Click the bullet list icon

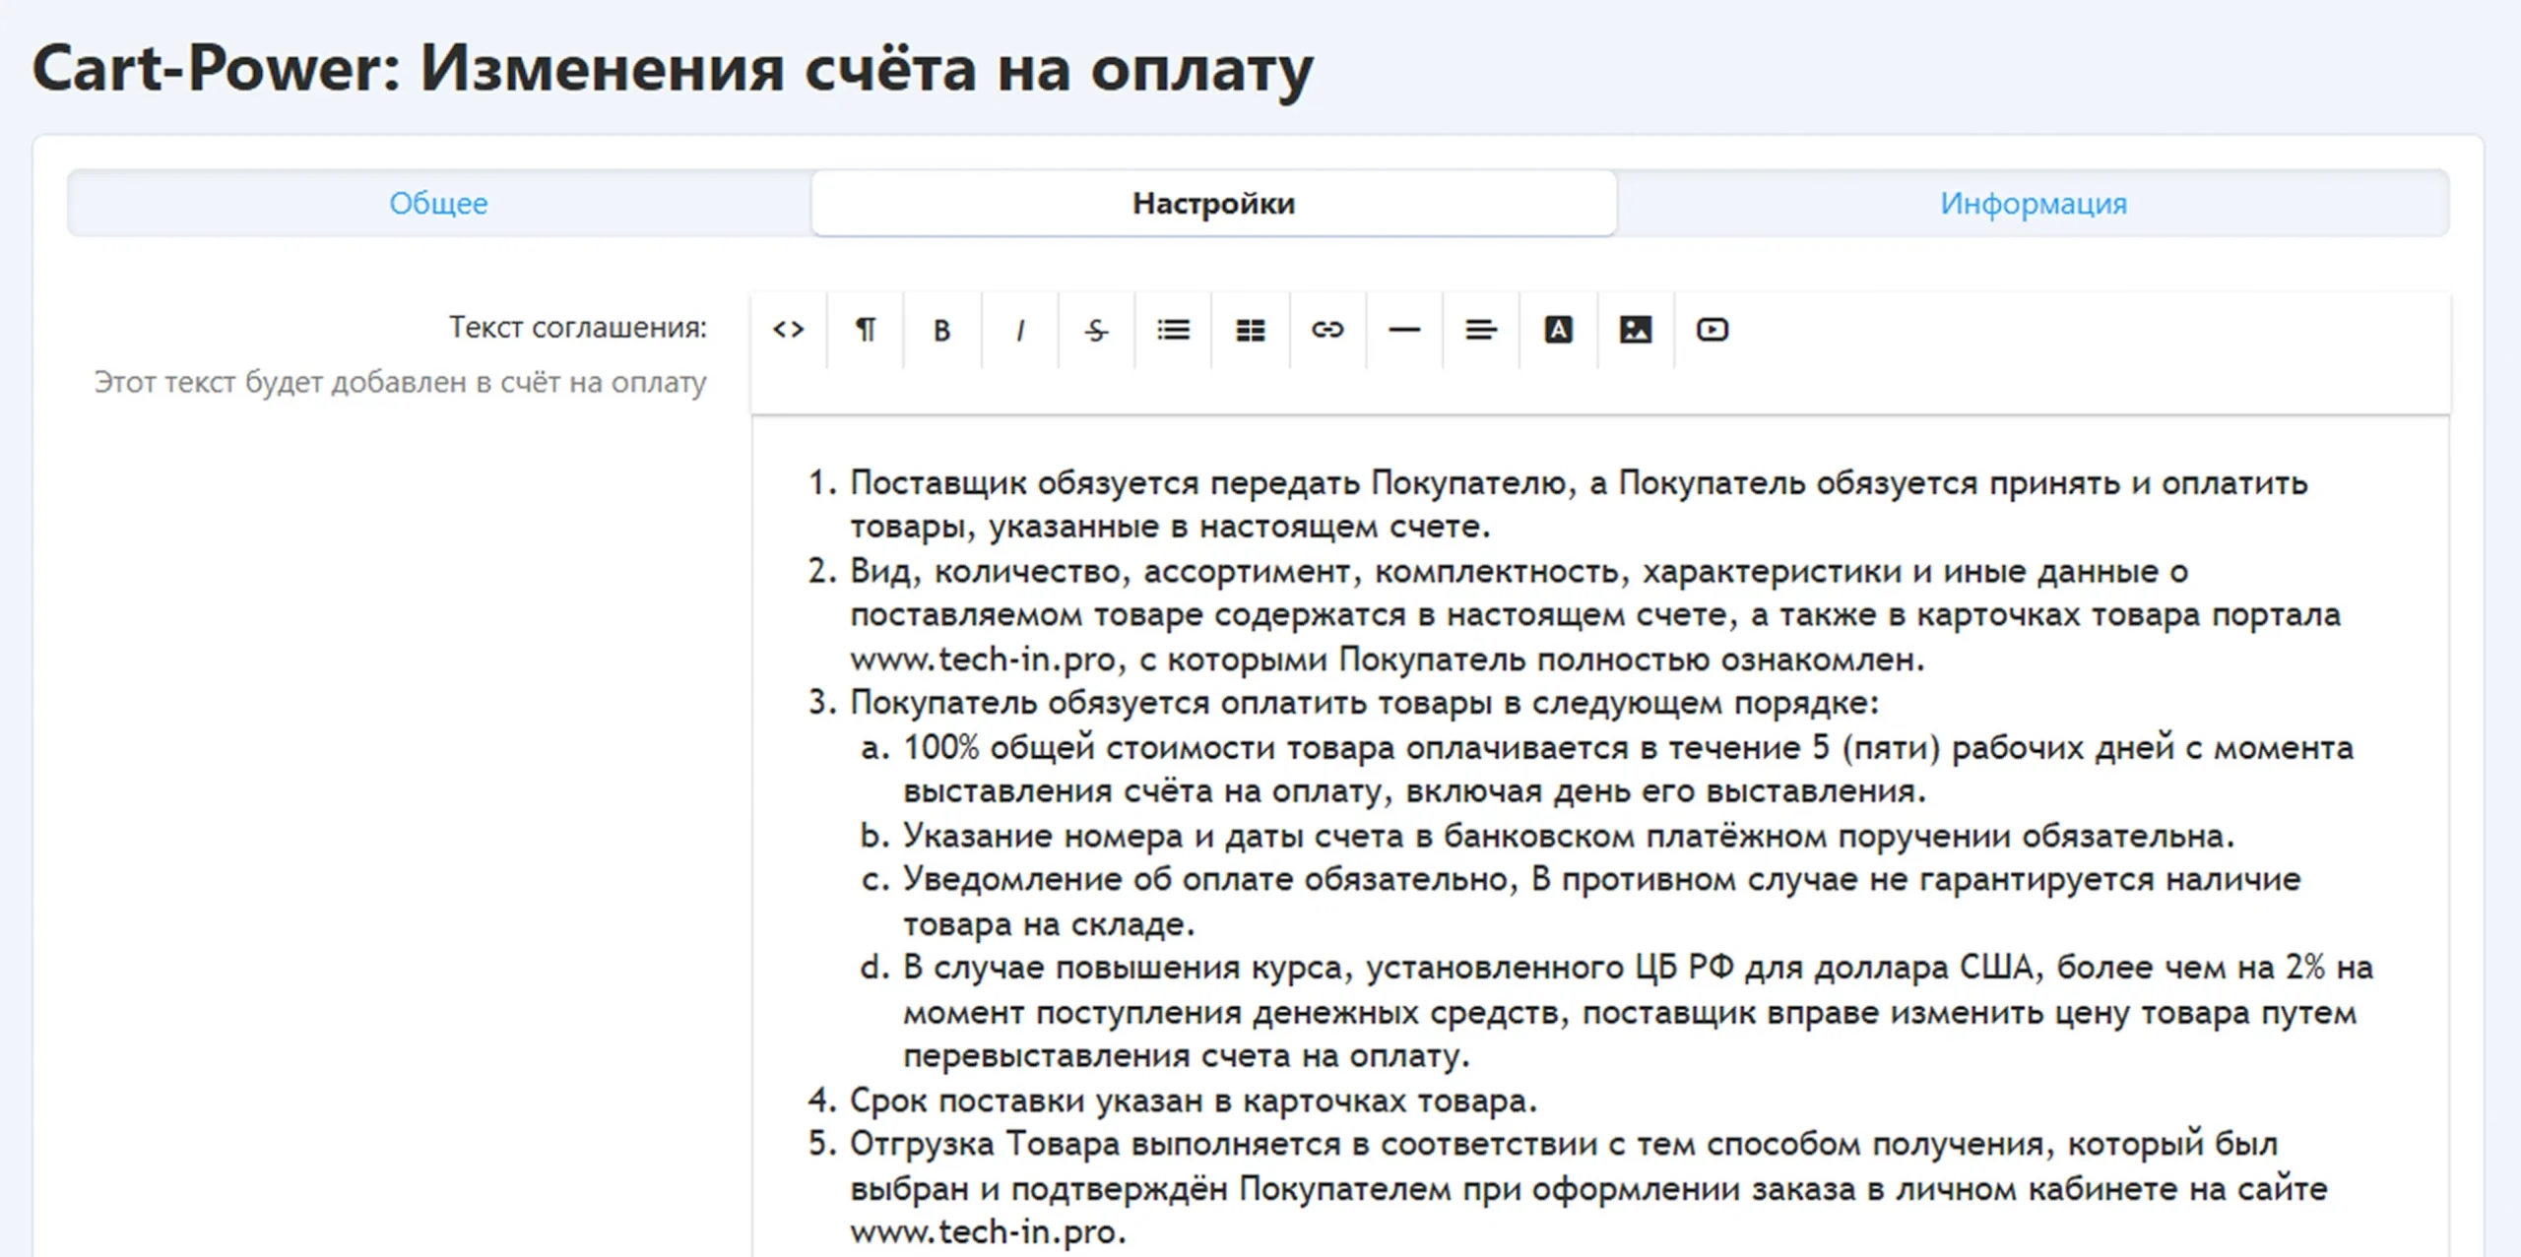click(1174, 330)
